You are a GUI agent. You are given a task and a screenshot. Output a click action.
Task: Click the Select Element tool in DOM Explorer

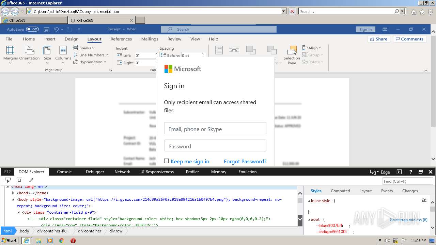point(8,180)
